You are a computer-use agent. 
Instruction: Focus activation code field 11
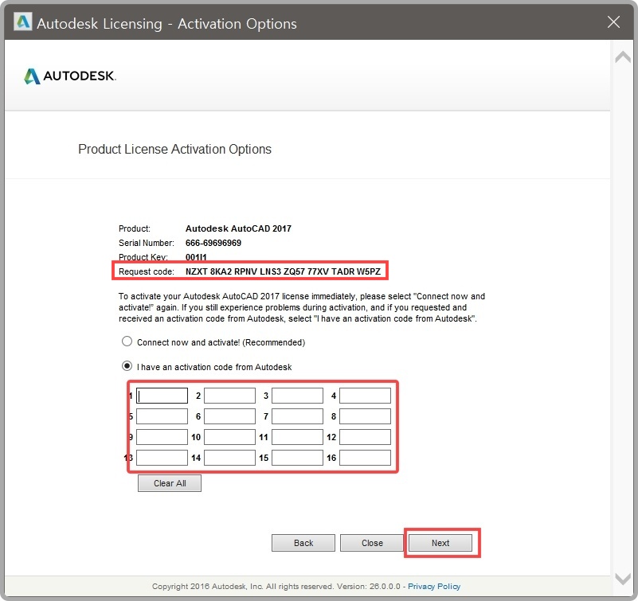tap(297, 437)
